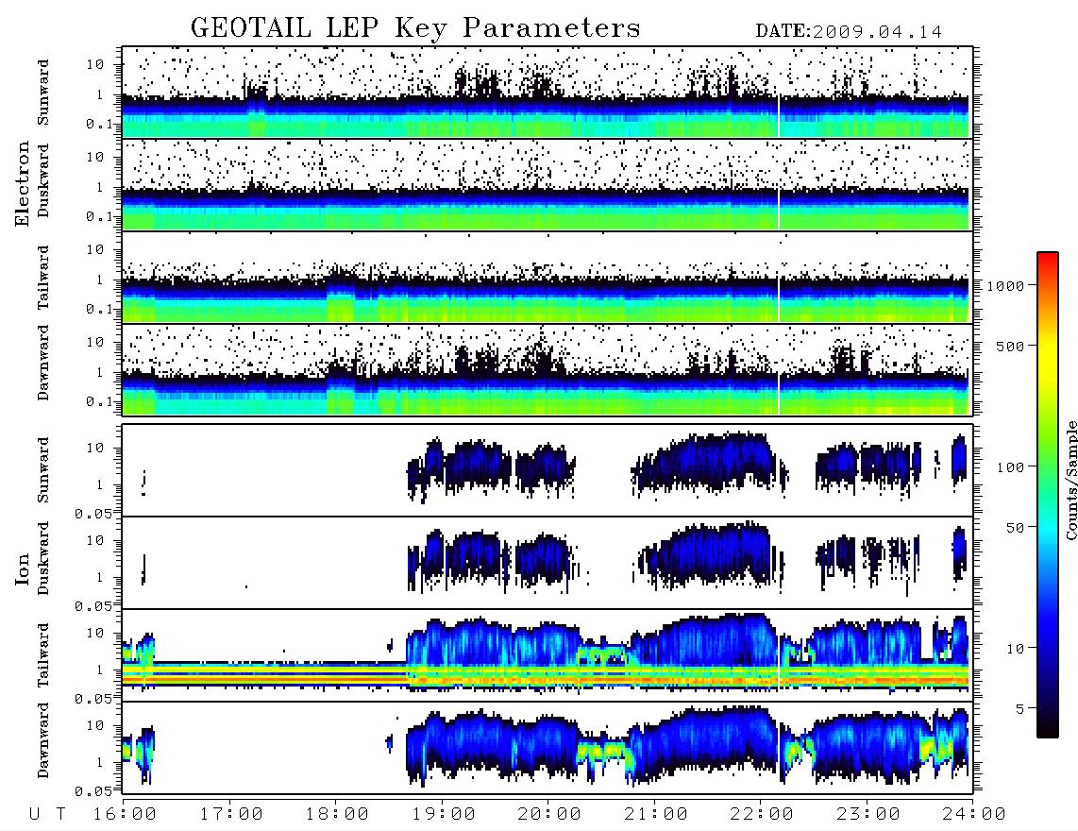1078x831 pixels.
Task: Select the Ion Dawnward axis label
Action: [43, 740]
